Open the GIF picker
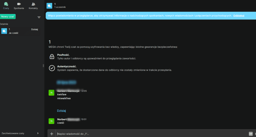 click(250, 134)
